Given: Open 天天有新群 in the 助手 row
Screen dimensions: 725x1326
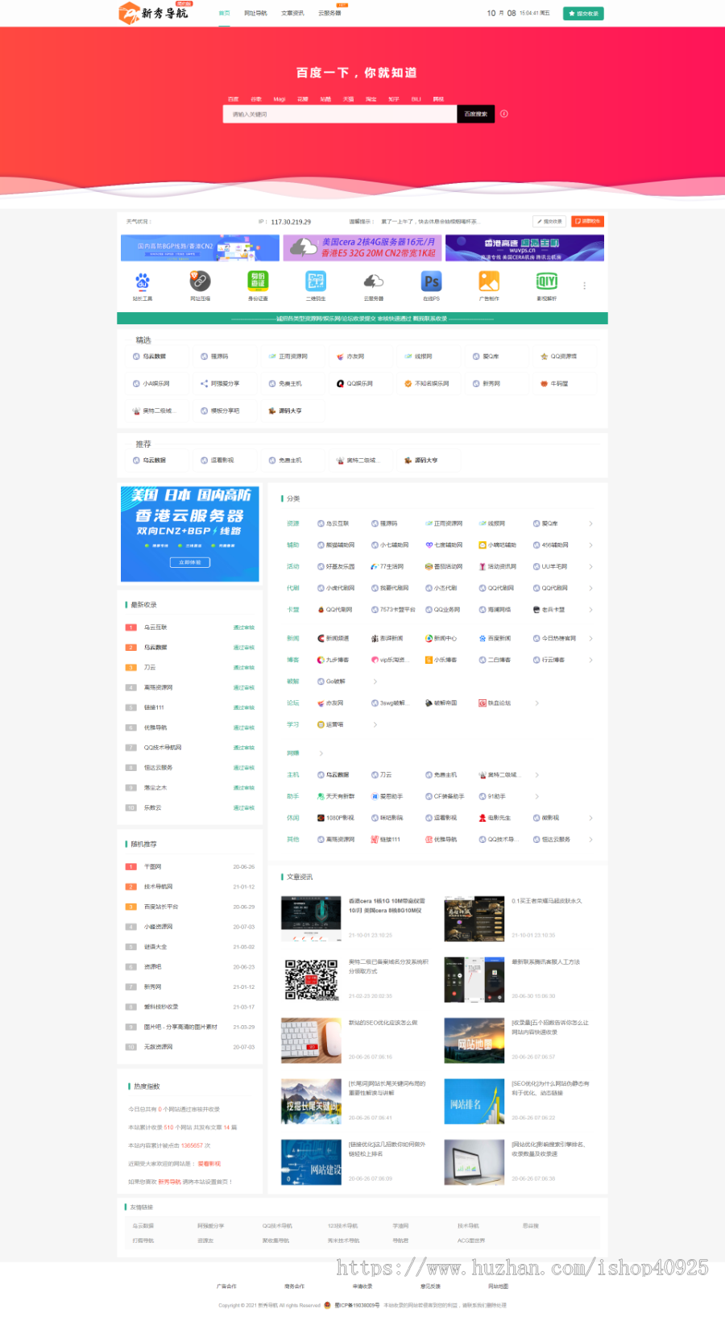Looking at the screenshot, I should (336, 796).
